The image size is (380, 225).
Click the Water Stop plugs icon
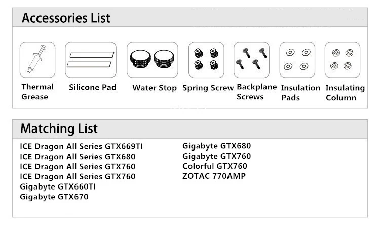153,60
